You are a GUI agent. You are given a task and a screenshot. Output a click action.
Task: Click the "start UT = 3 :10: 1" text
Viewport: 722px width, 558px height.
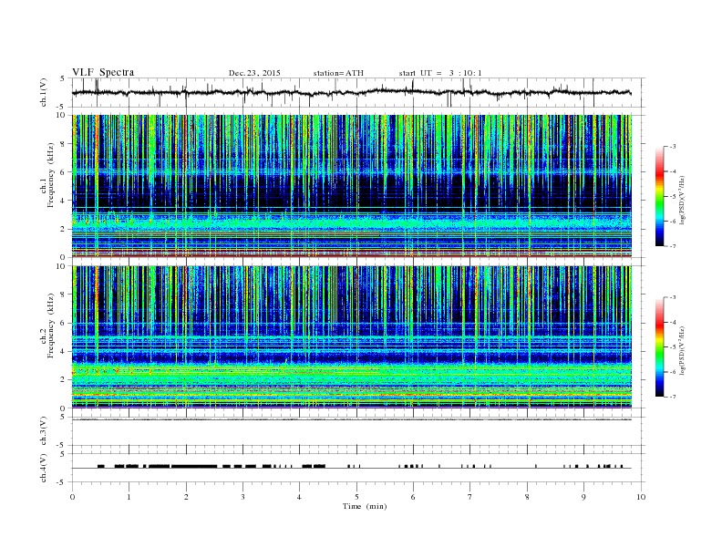pyautogui.click(x=440, y=73)
